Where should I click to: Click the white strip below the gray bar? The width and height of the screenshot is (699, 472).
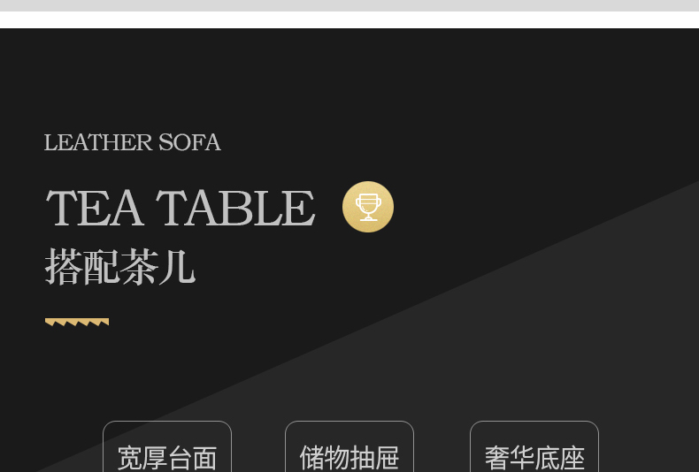click(349, 19)
